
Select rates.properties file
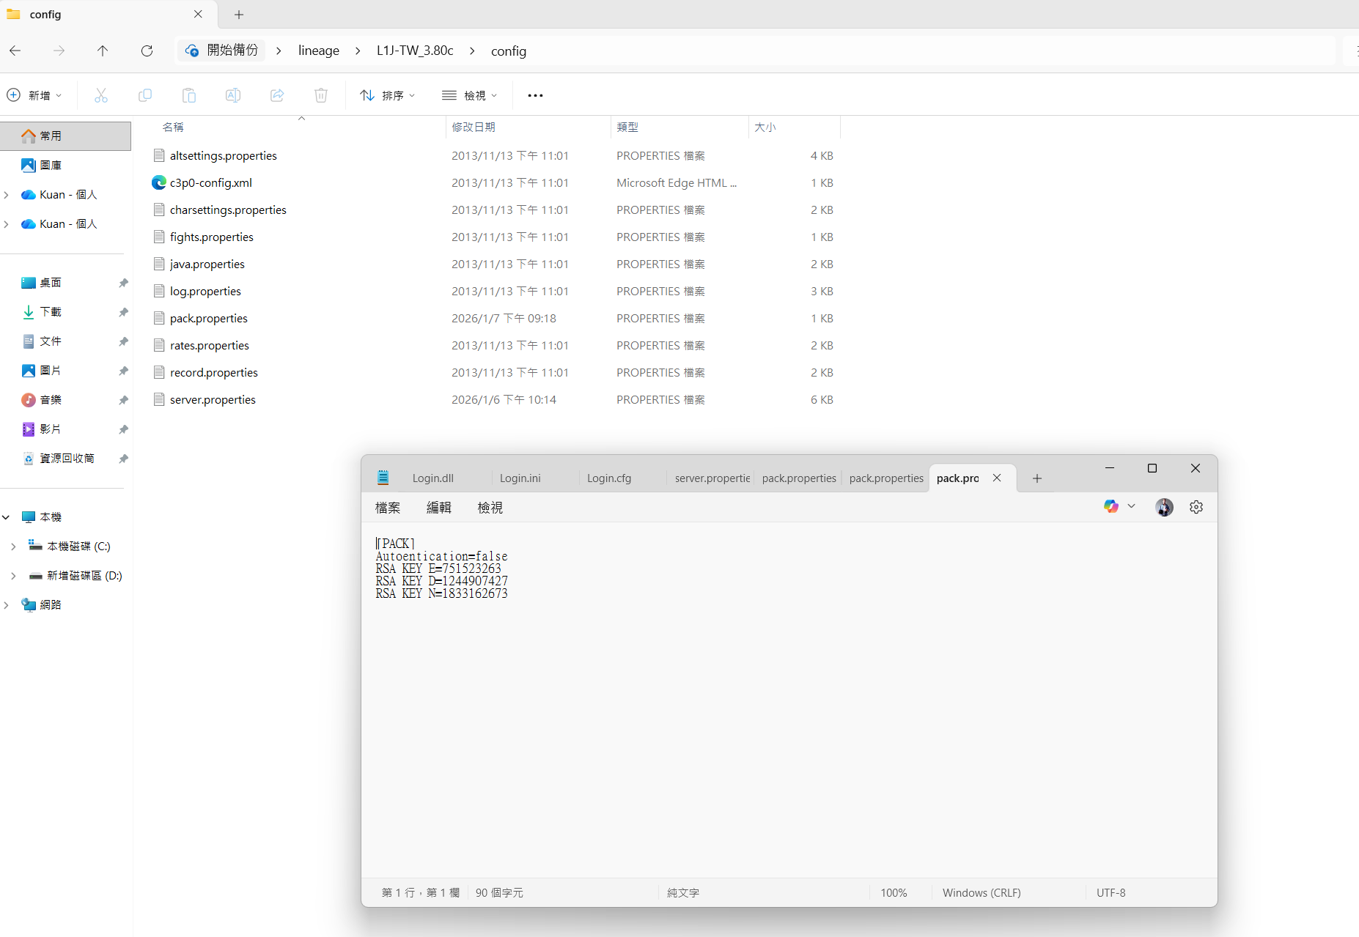tap(210, 346)
